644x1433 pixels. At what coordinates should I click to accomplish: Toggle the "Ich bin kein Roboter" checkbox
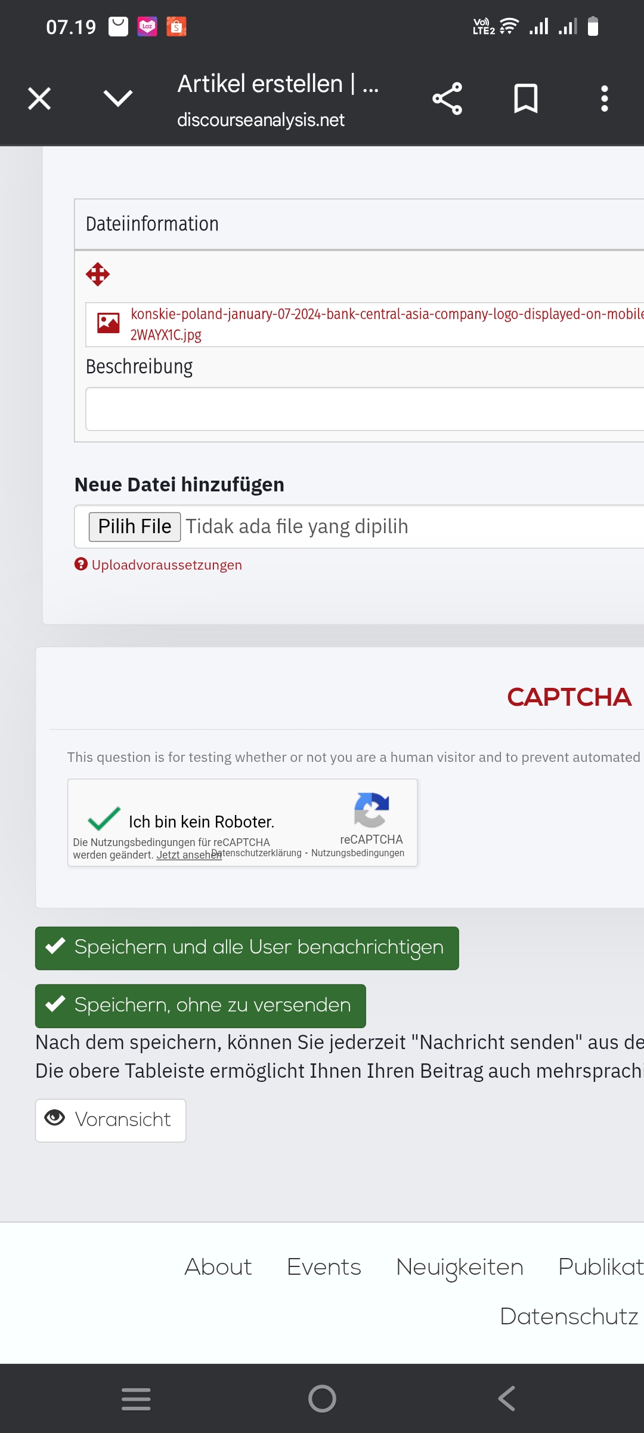pos(104,819)
